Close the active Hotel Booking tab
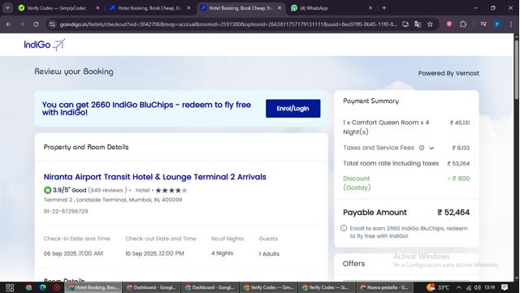Screen dimensions: 520x293 [x=279, y=8]
